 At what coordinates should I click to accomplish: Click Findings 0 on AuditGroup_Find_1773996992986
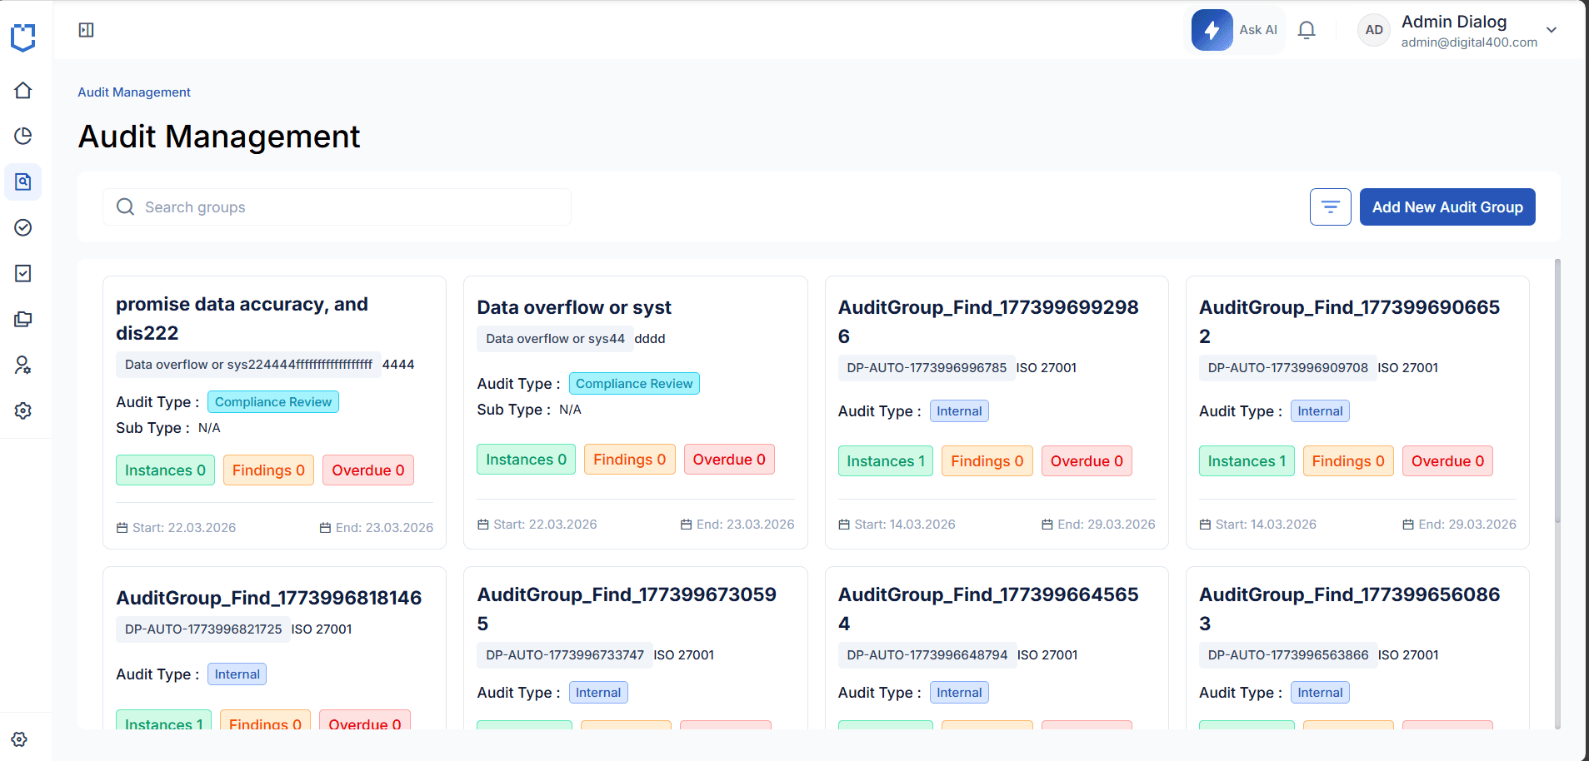click(987, 461)
